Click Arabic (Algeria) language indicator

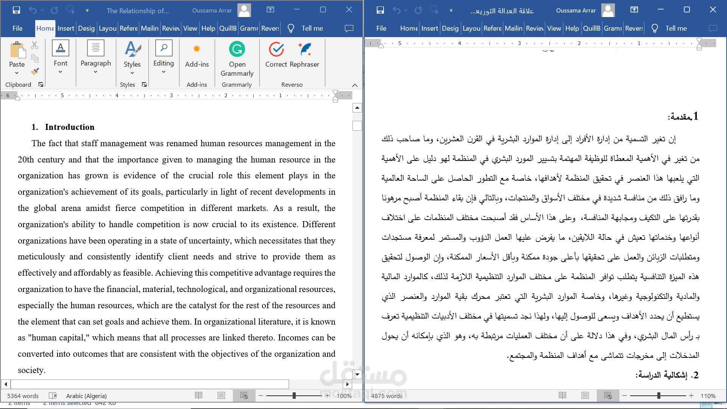(x=86, y=396)
